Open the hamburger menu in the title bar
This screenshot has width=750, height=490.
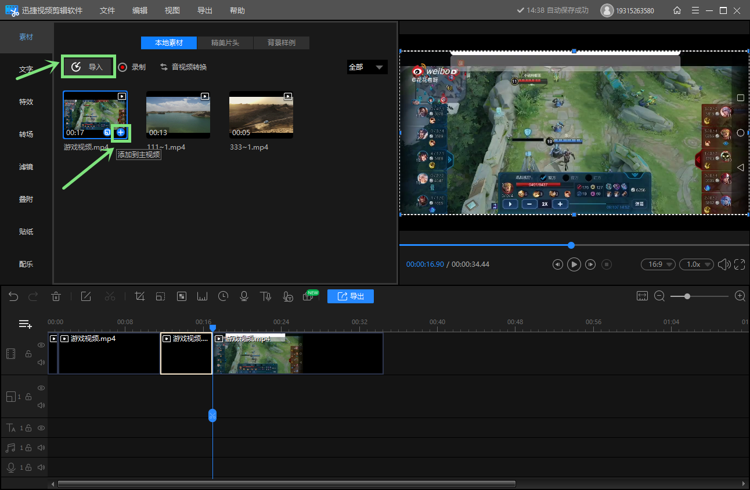click(695, 10)
